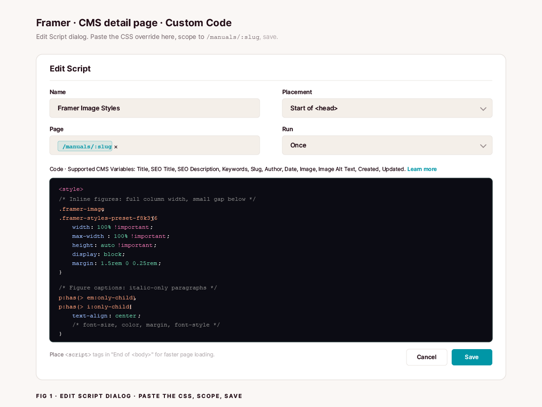Click the 'text-align: center' line
Image resolution: width=542 pixels, height=407 pixels.
tap(107, 316)
